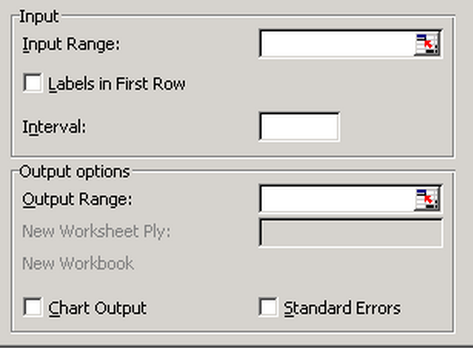Select the Interval label
Viewport: 473px width, 348px height.
pyautogui.click(x=55, y=127)
